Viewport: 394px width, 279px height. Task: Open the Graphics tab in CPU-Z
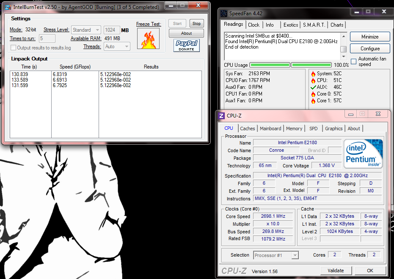[x=333, y=129]
